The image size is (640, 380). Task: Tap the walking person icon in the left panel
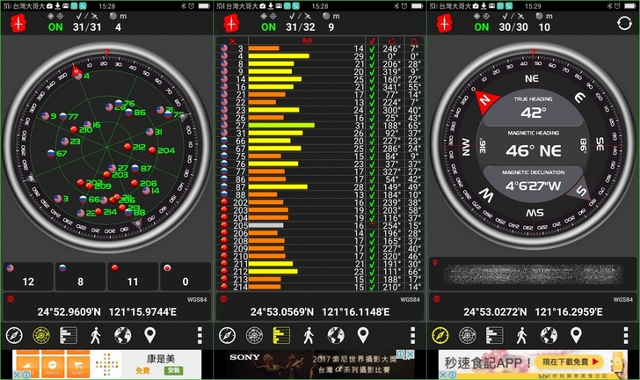tap(95, 335)
